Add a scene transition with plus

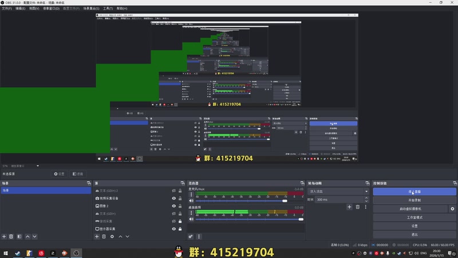click(x=349, y=207)
